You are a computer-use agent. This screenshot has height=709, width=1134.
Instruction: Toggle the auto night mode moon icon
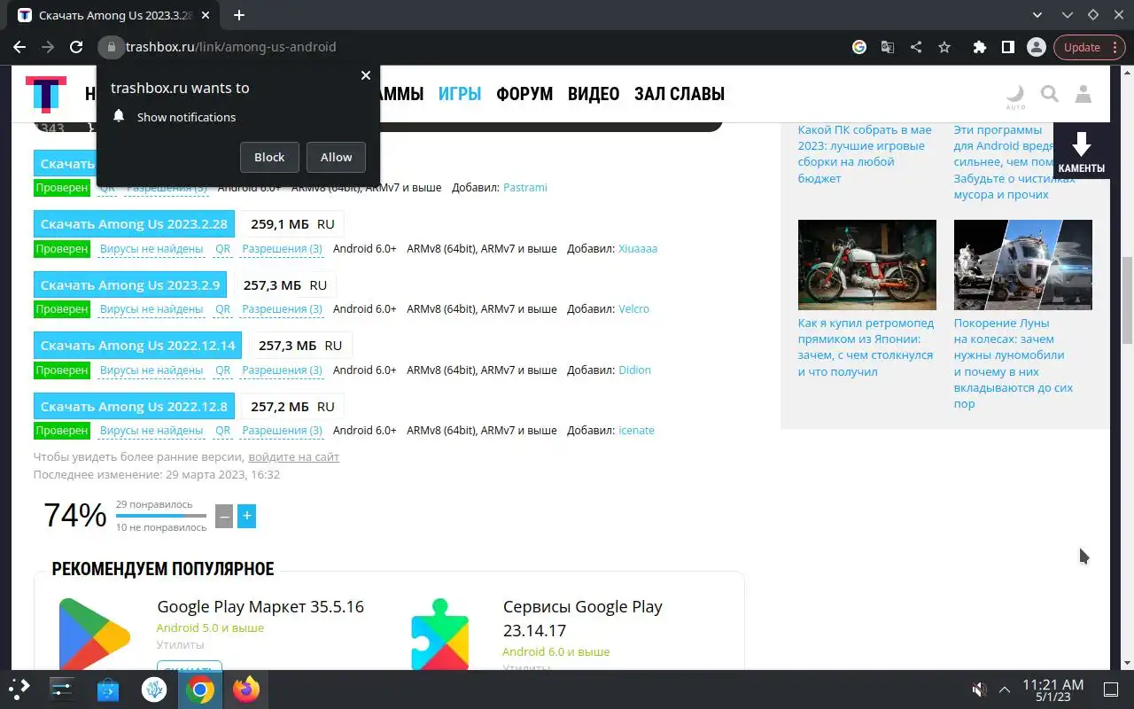pos(1015,96)
